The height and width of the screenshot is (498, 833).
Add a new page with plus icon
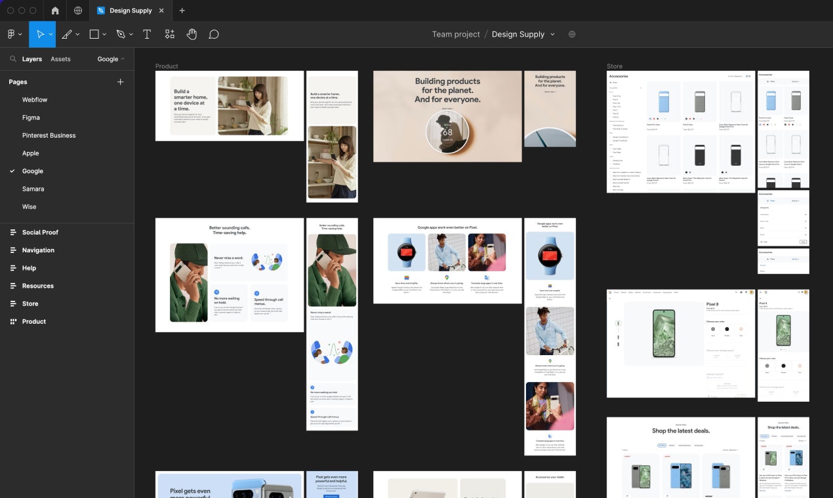[120, 82]
